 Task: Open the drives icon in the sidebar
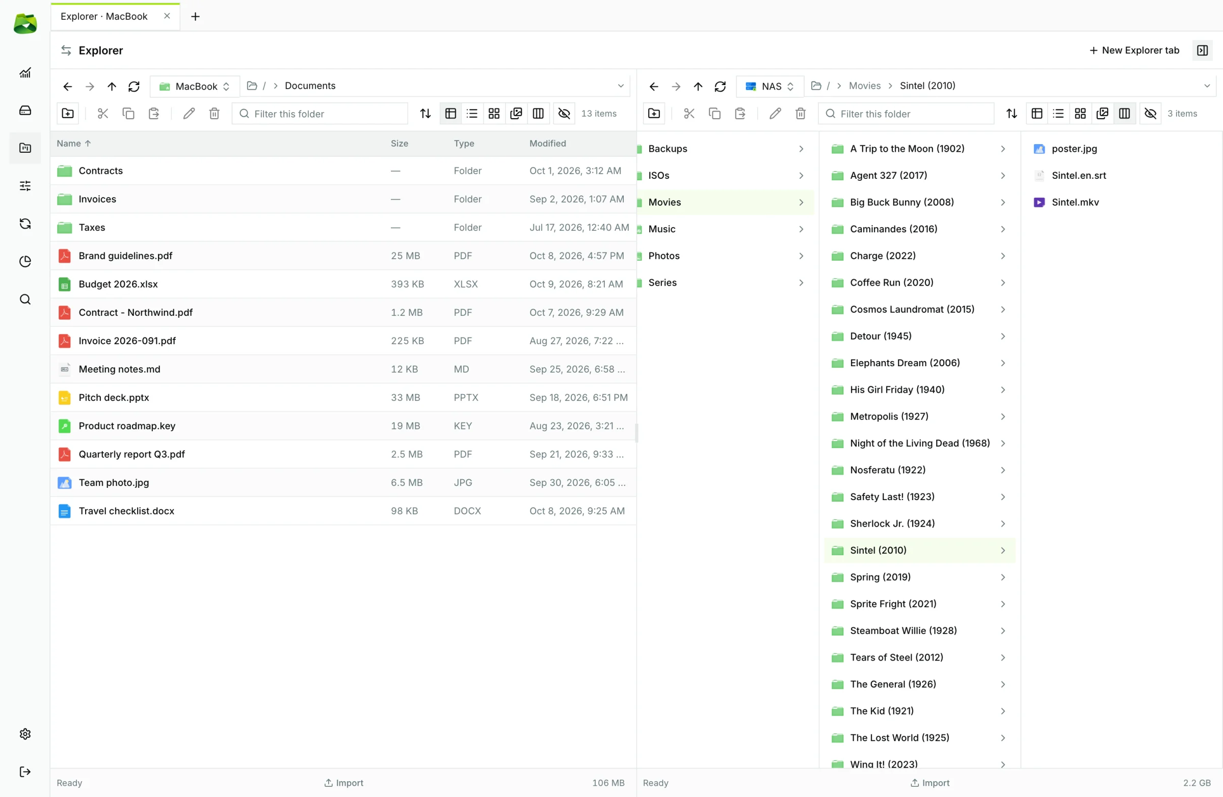pos(24,111)
